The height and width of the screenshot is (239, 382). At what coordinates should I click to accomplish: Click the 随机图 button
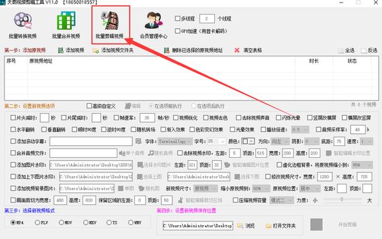pos(149,189)
